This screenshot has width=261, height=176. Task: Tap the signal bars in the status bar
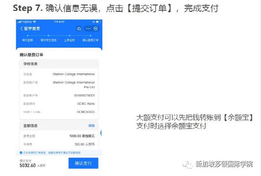tap(19, 22)
